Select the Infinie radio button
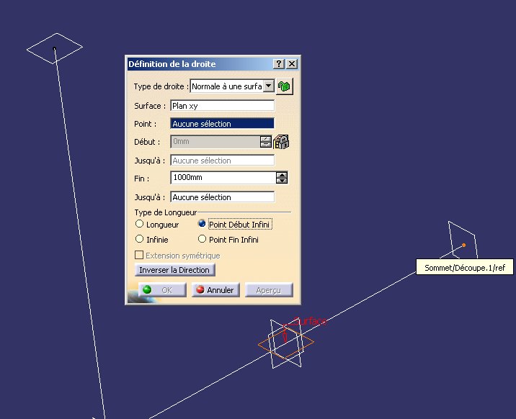Viewport: 516px width, 419px height. click(140, 239)
